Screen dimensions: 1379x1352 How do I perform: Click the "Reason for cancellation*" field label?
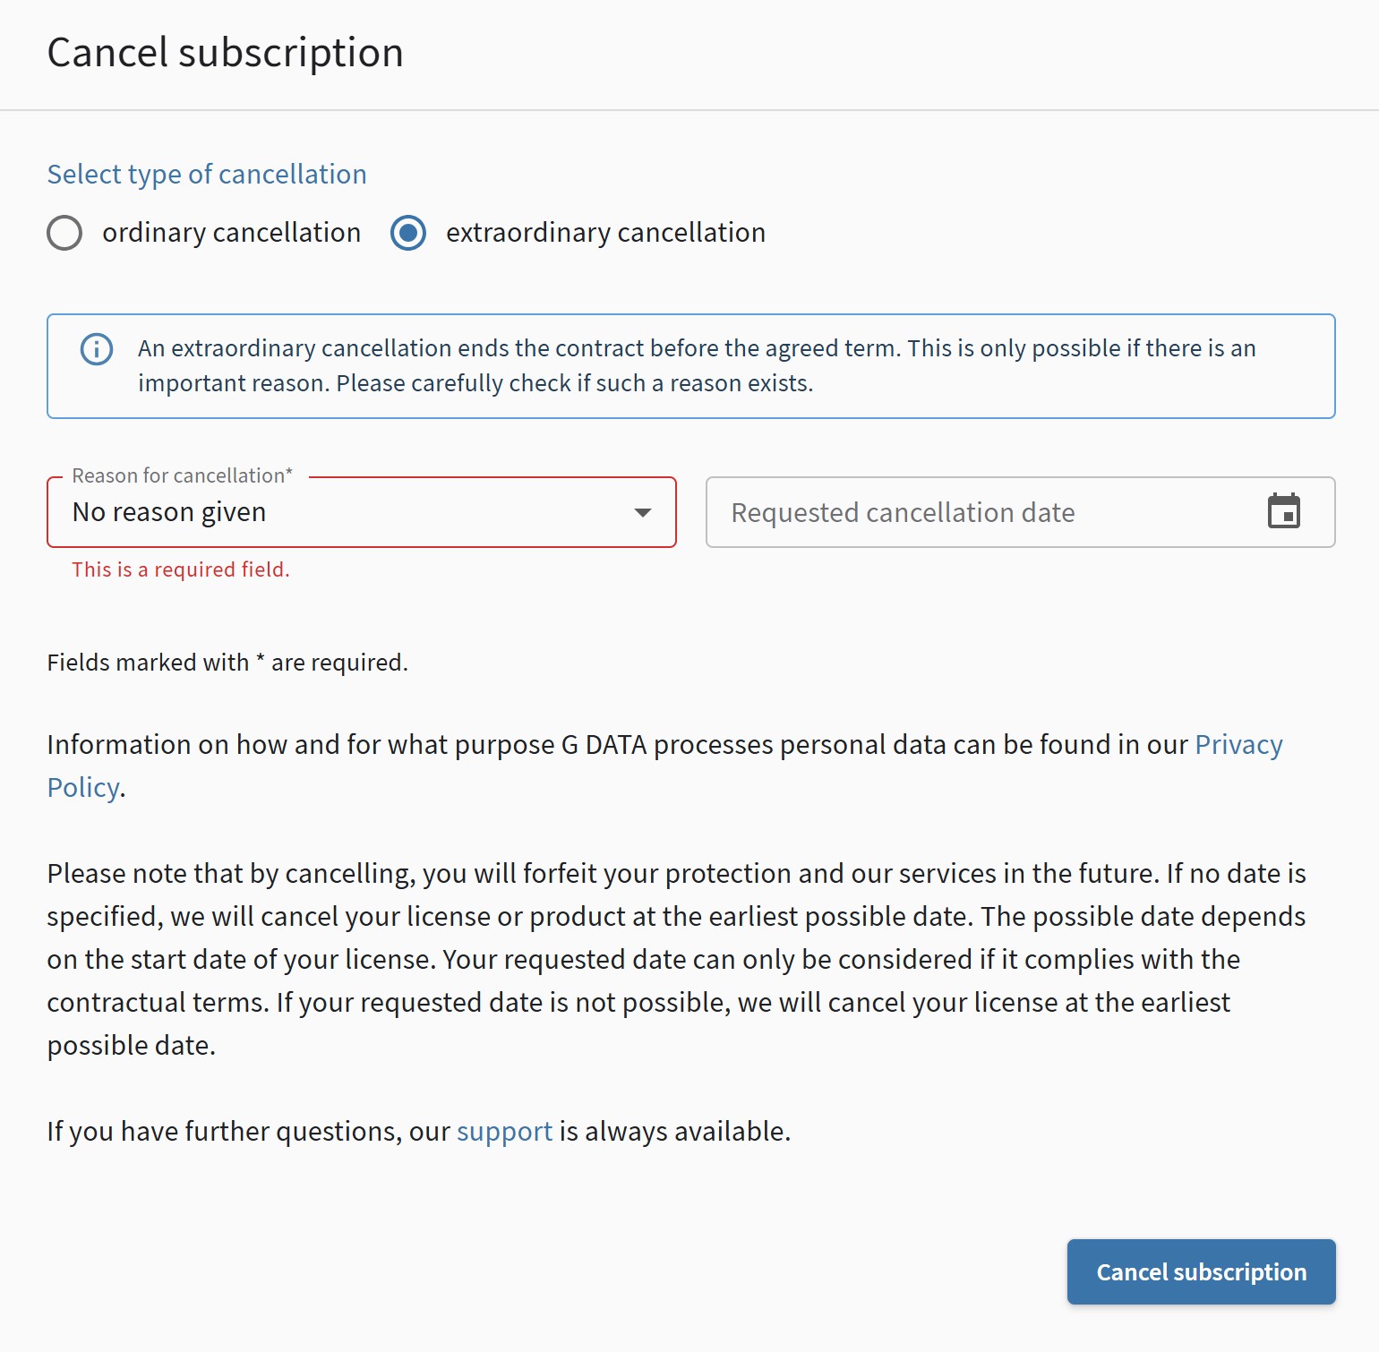point(182,475)
